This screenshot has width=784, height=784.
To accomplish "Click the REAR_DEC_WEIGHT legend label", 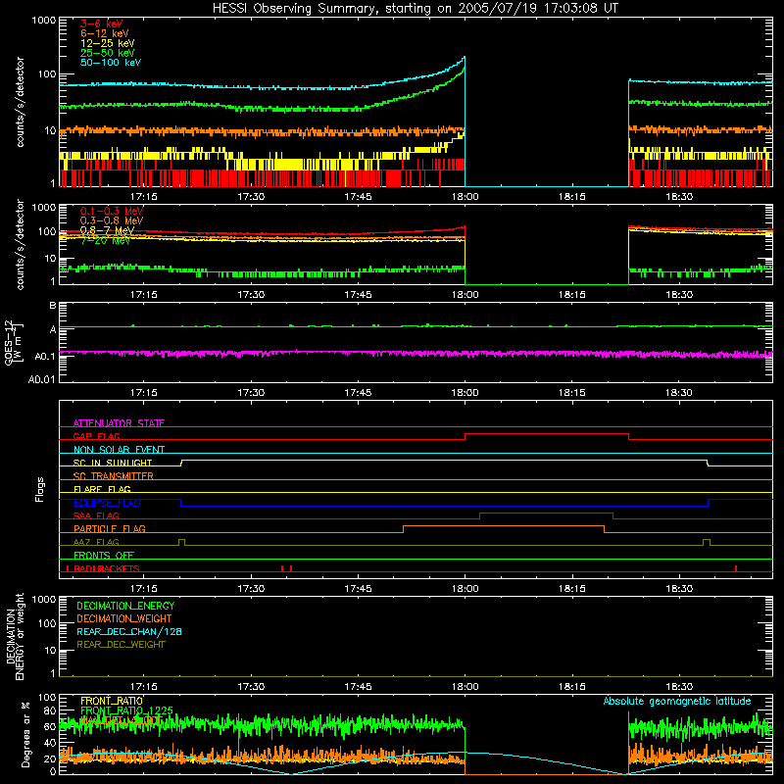I will 121,645.
